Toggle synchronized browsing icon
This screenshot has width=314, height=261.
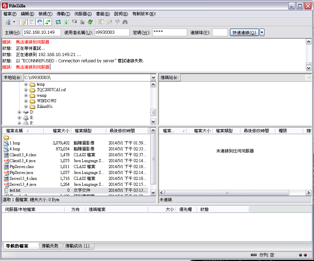coord(117,22)
